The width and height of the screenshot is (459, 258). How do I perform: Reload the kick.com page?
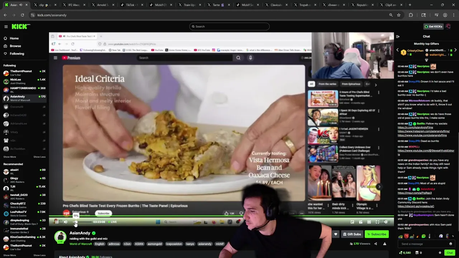click(22, 15)
